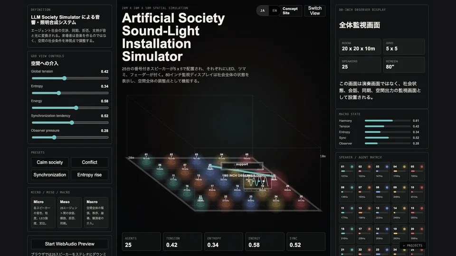Select speaker 18 node in the 3D room
Viewport: 456px width, 256px height.
(237, 192)
